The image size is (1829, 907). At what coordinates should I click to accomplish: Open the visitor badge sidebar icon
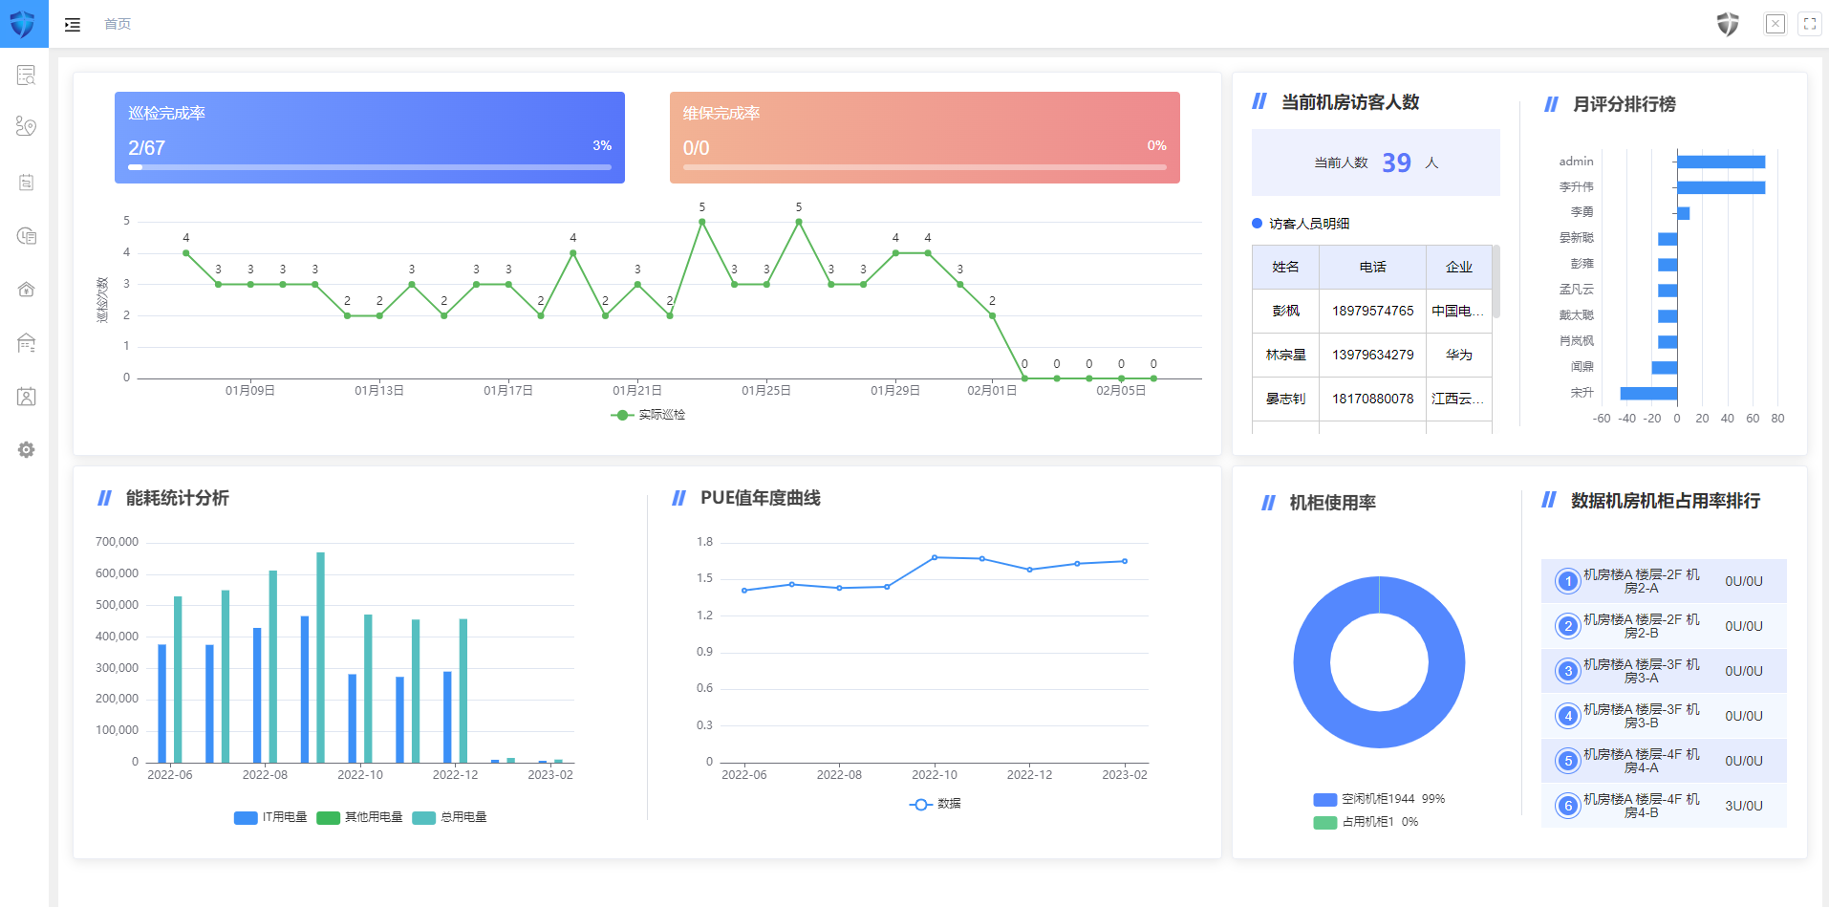(x=26, y=397)
